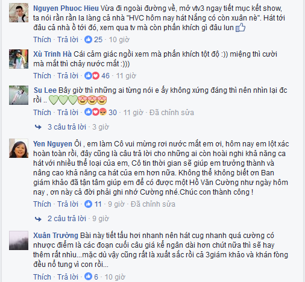The height and width of the screenshot is (282, 305).
Task: Click angry reaction icon on Su Lee's comment
Action: point(102,112)
